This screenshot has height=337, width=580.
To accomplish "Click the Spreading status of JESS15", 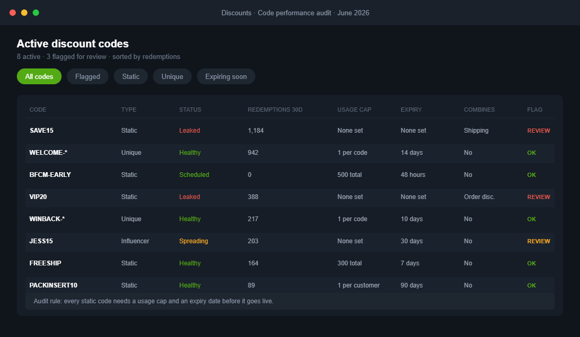I will point(194,241).
